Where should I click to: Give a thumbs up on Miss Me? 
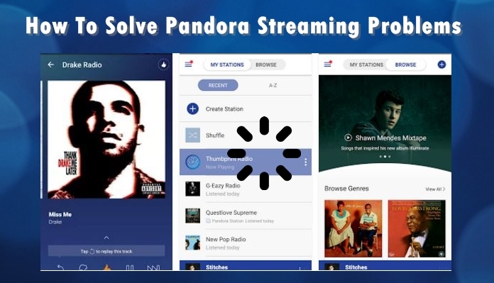106,267
